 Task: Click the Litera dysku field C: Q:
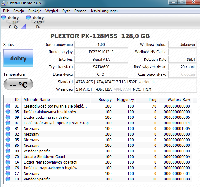(x=101, y=74)
